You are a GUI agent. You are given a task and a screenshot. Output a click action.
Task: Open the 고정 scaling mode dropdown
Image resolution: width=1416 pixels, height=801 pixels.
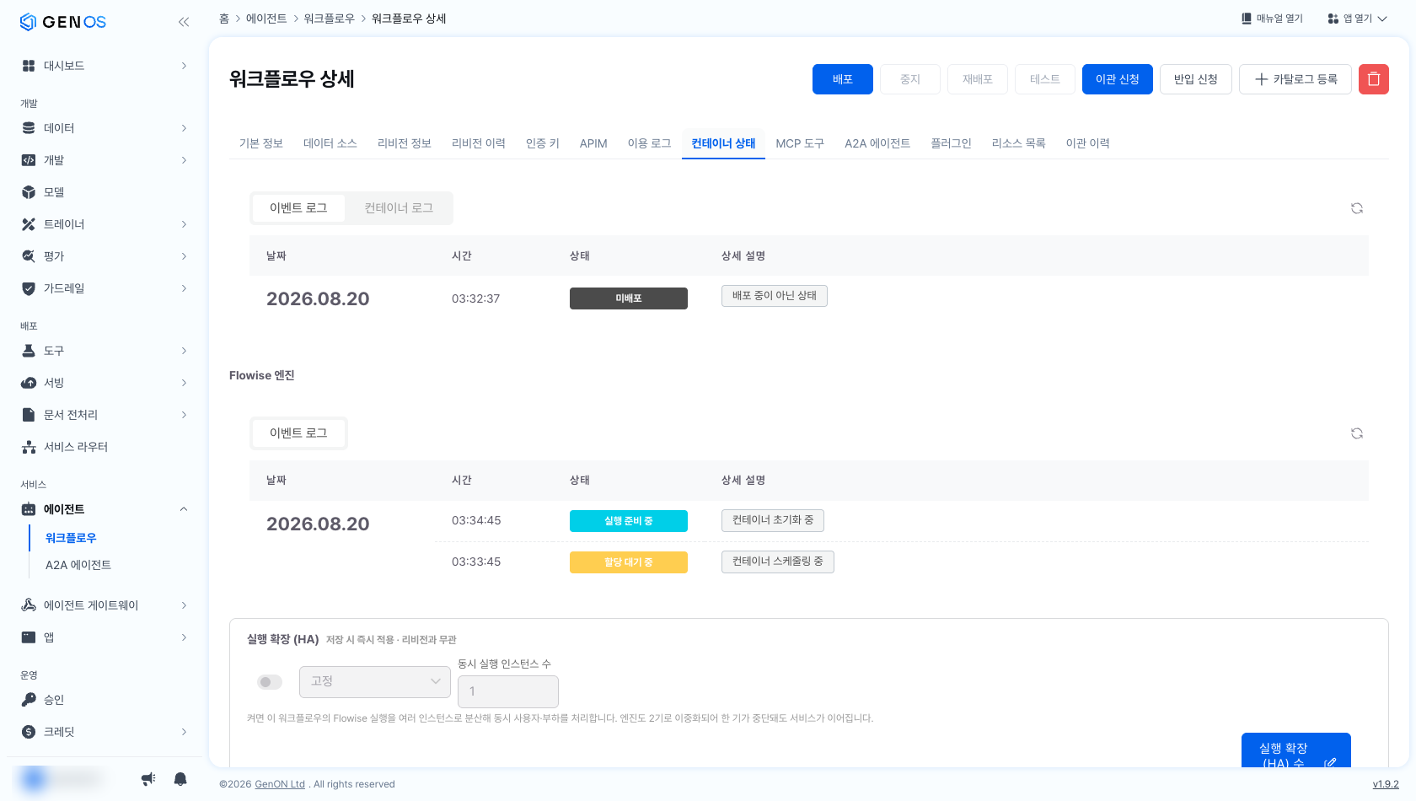(375, 681)
